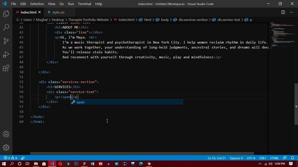Click Ln 55, Col 21 in status bar
This screenshot has height=167, width=298.
[x=217, y=158]
